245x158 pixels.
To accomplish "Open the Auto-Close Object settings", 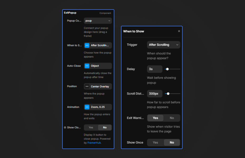I will tap(100, 66).
